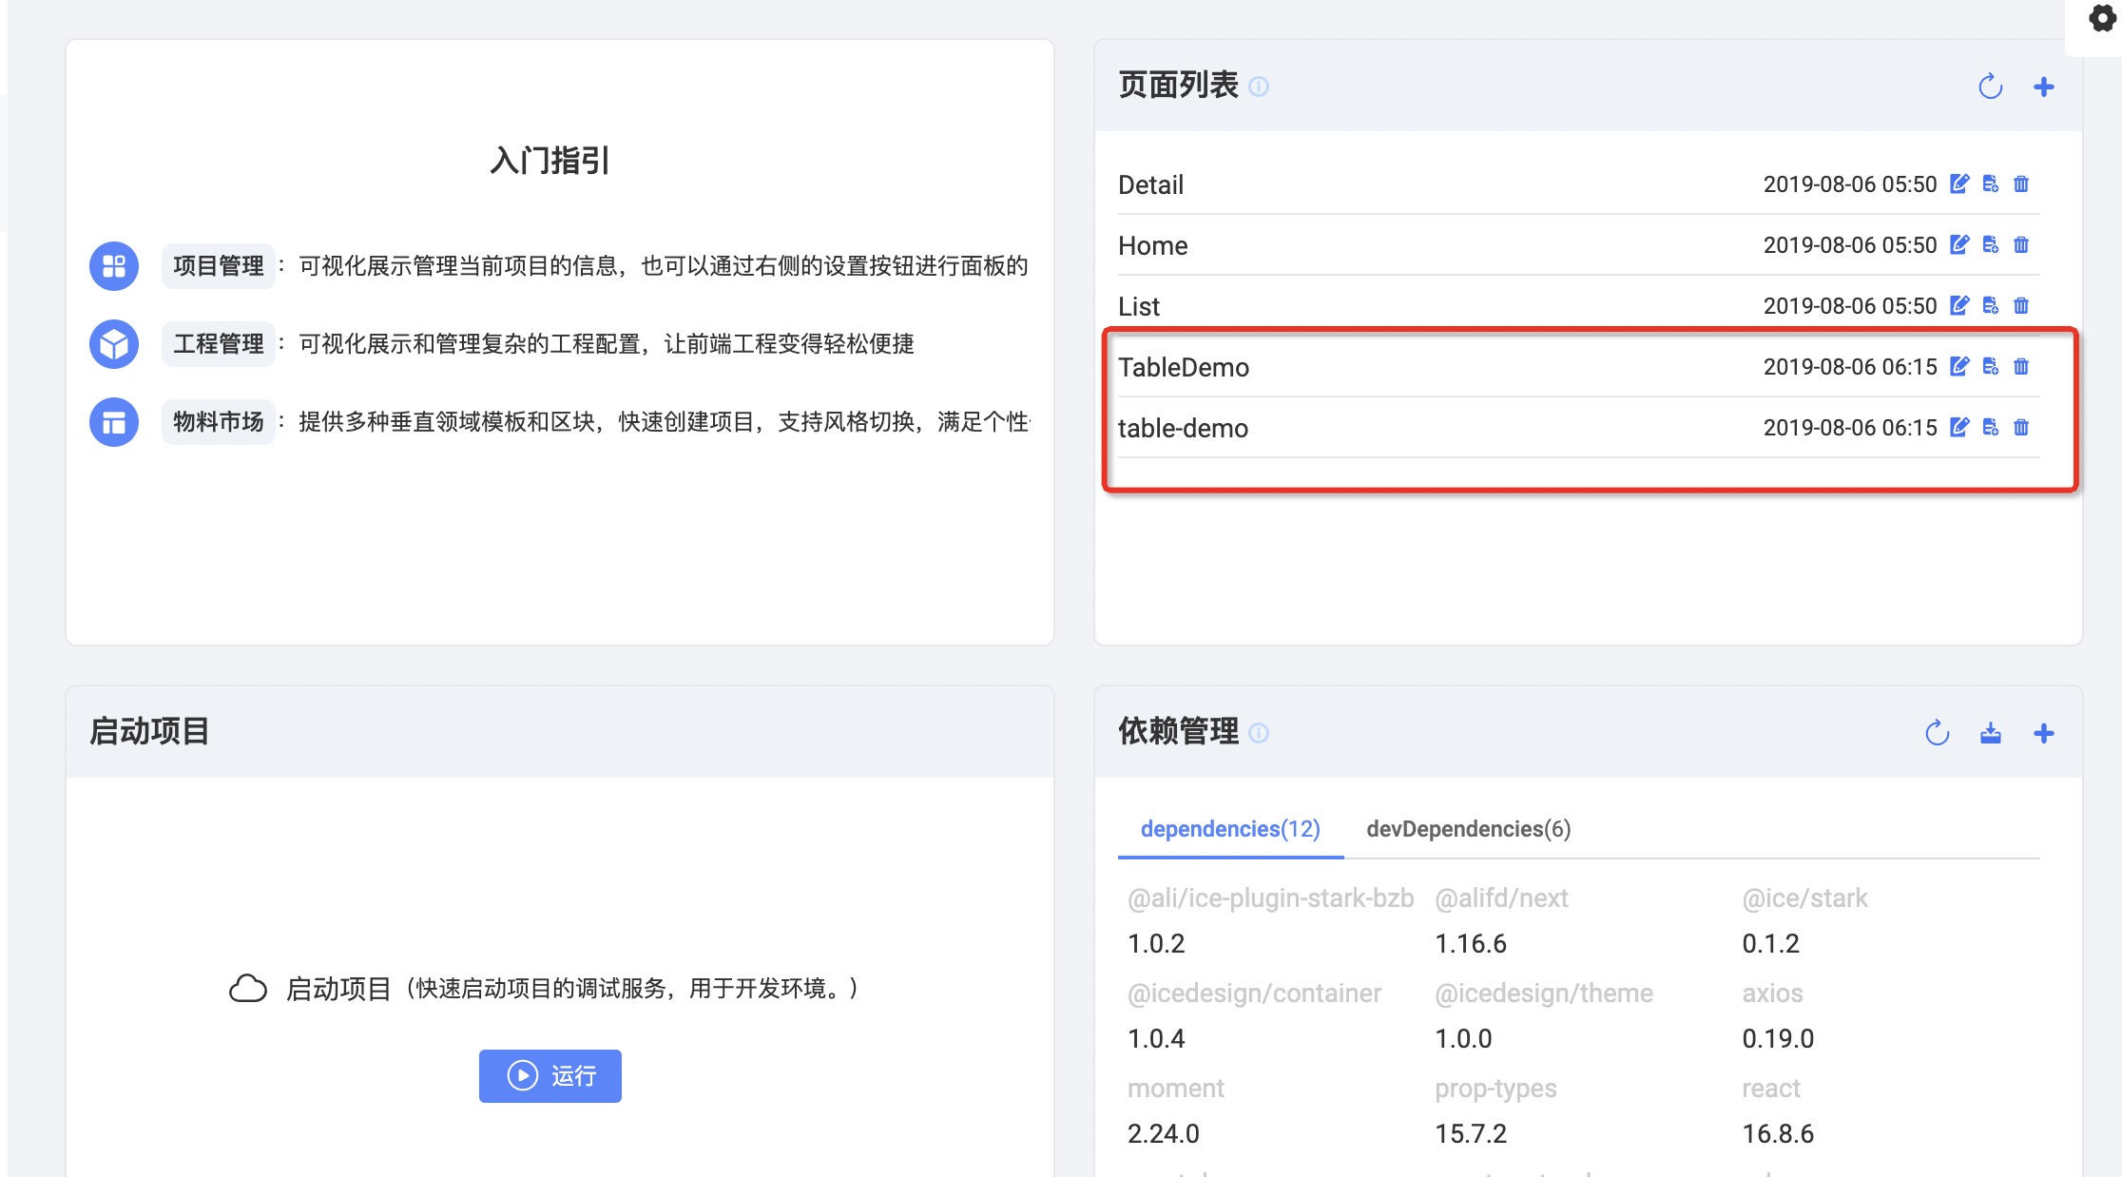Delete the List page
Screen dimensions: 2122x1177
coord(2020,305)
